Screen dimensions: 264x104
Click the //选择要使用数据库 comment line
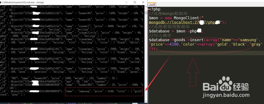pyautogui.click(x=169, y=26)
